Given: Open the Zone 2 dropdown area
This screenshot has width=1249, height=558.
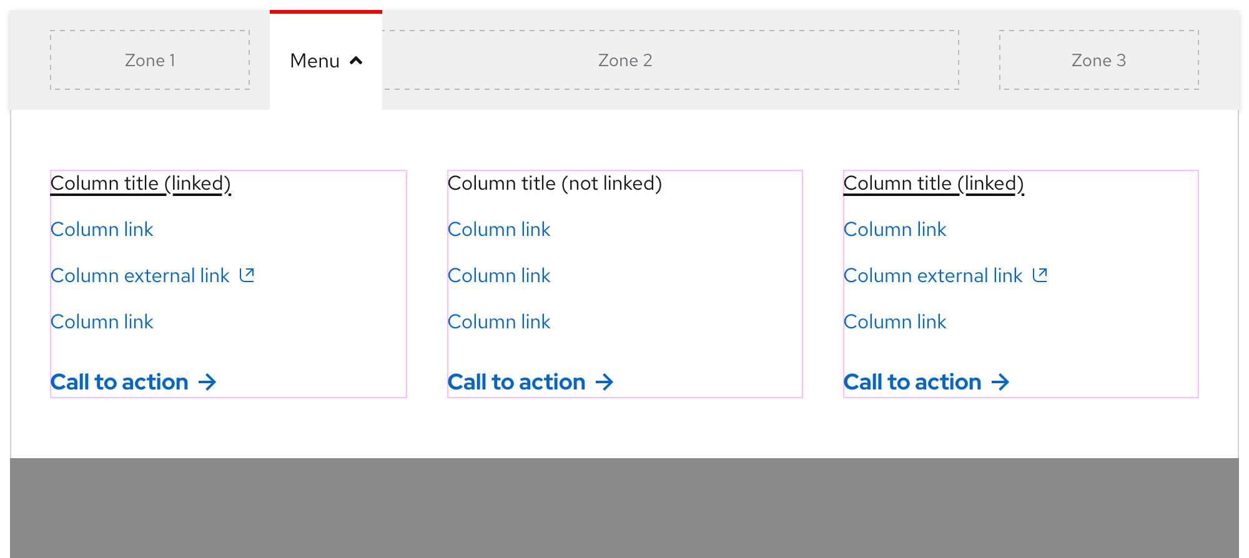Looking at the screenshot, I should point(624,60).
